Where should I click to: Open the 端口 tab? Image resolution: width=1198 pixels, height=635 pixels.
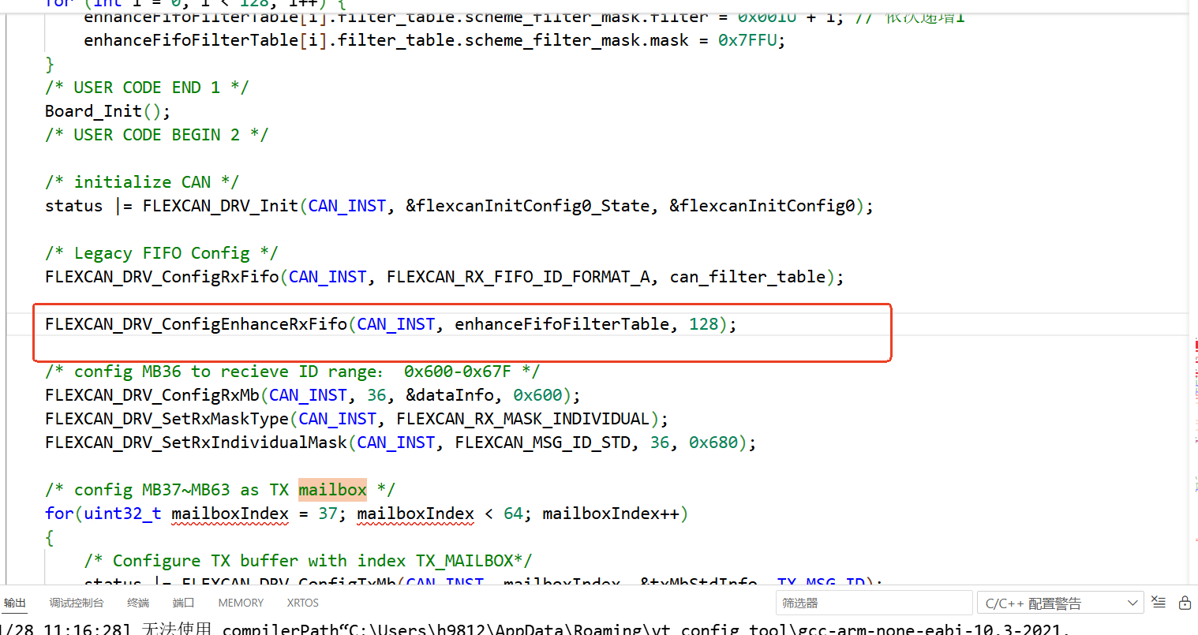coord(183,603)
